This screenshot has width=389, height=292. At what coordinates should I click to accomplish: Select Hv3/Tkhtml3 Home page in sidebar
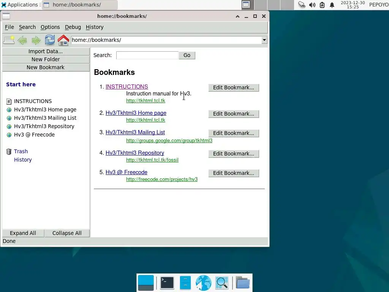coord(45,109)
